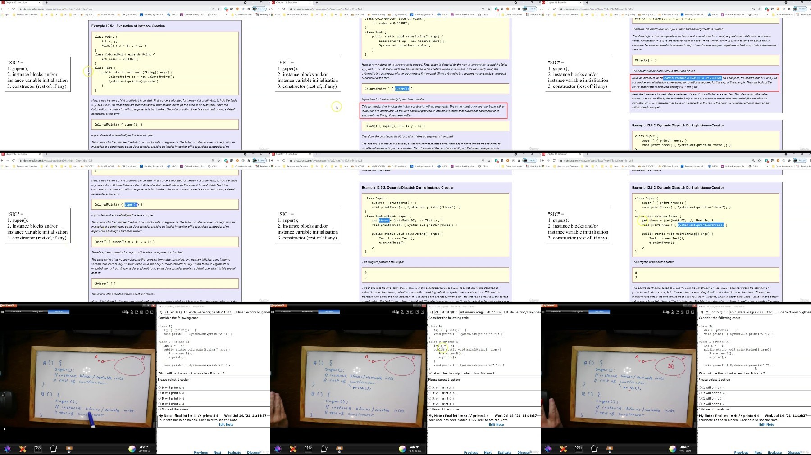The width and height of the screenshot is (811, 455).
Task: Click the question number field showing 21, bottom-left quiz
Action: [166, 312]
